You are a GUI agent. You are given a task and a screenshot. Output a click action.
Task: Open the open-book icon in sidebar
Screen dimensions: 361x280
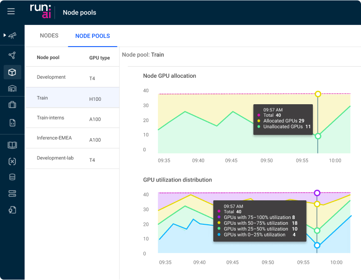point(13,145)
